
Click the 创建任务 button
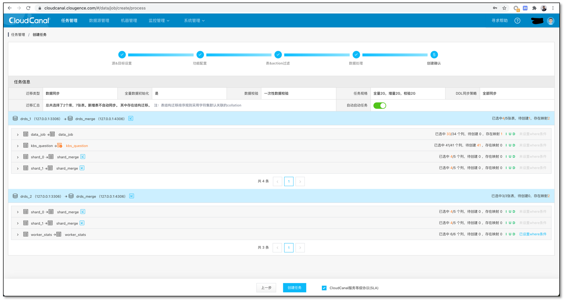[x=294, y=288]
